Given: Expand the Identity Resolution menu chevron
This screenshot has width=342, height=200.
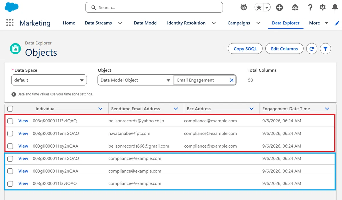Looking at the screenshot, I should 214,23.
